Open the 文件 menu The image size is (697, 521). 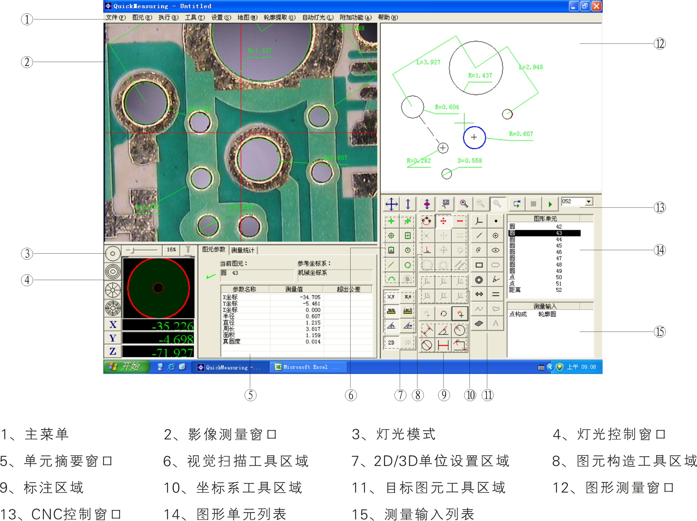coord(115,18)
